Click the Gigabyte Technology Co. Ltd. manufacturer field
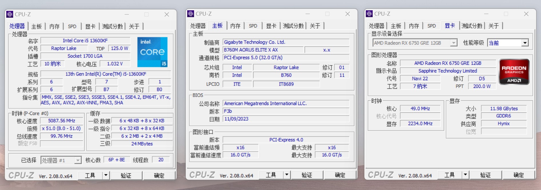541x190 pixels. (286, 42)
